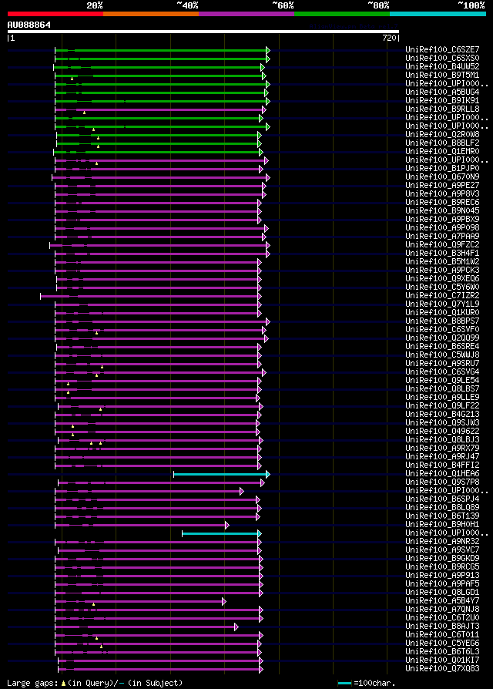Select the UniRef100_Q1HEA6 label
This screenshot has height=689, width=493.
point(442,474)
